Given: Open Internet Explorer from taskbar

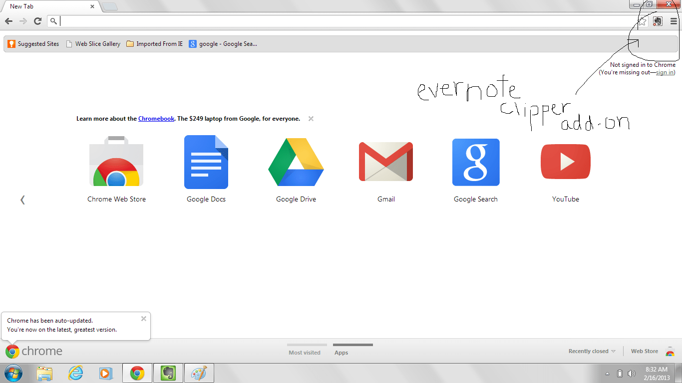Looking at the screenshot, I should [x=75, y=373].
